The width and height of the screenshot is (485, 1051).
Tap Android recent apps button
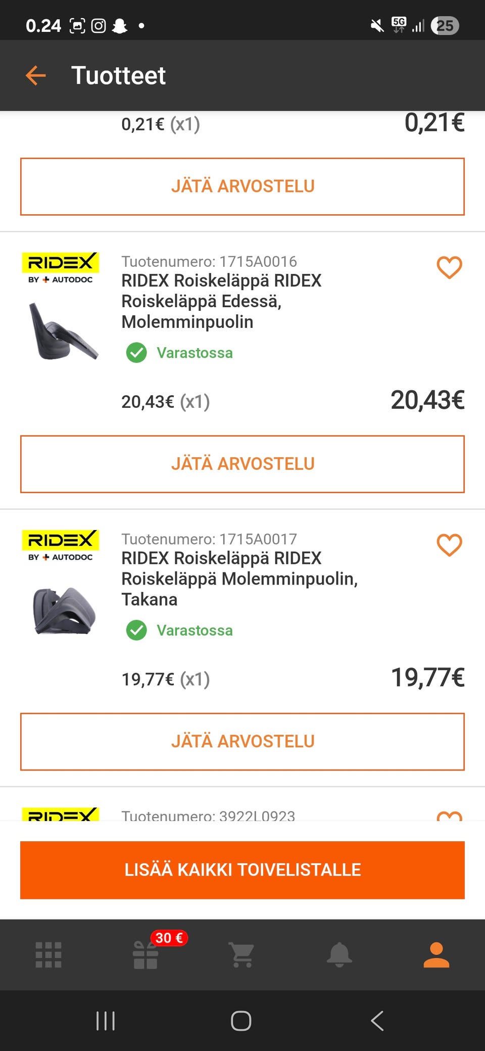tap(106, 1021)
